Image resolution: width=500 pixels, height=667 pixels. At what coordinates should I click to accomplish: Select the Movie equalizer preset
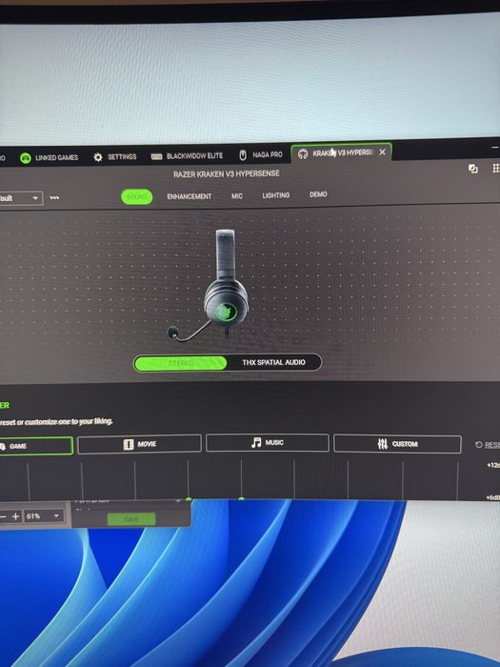pyautogui.click(x=139, y=444)
